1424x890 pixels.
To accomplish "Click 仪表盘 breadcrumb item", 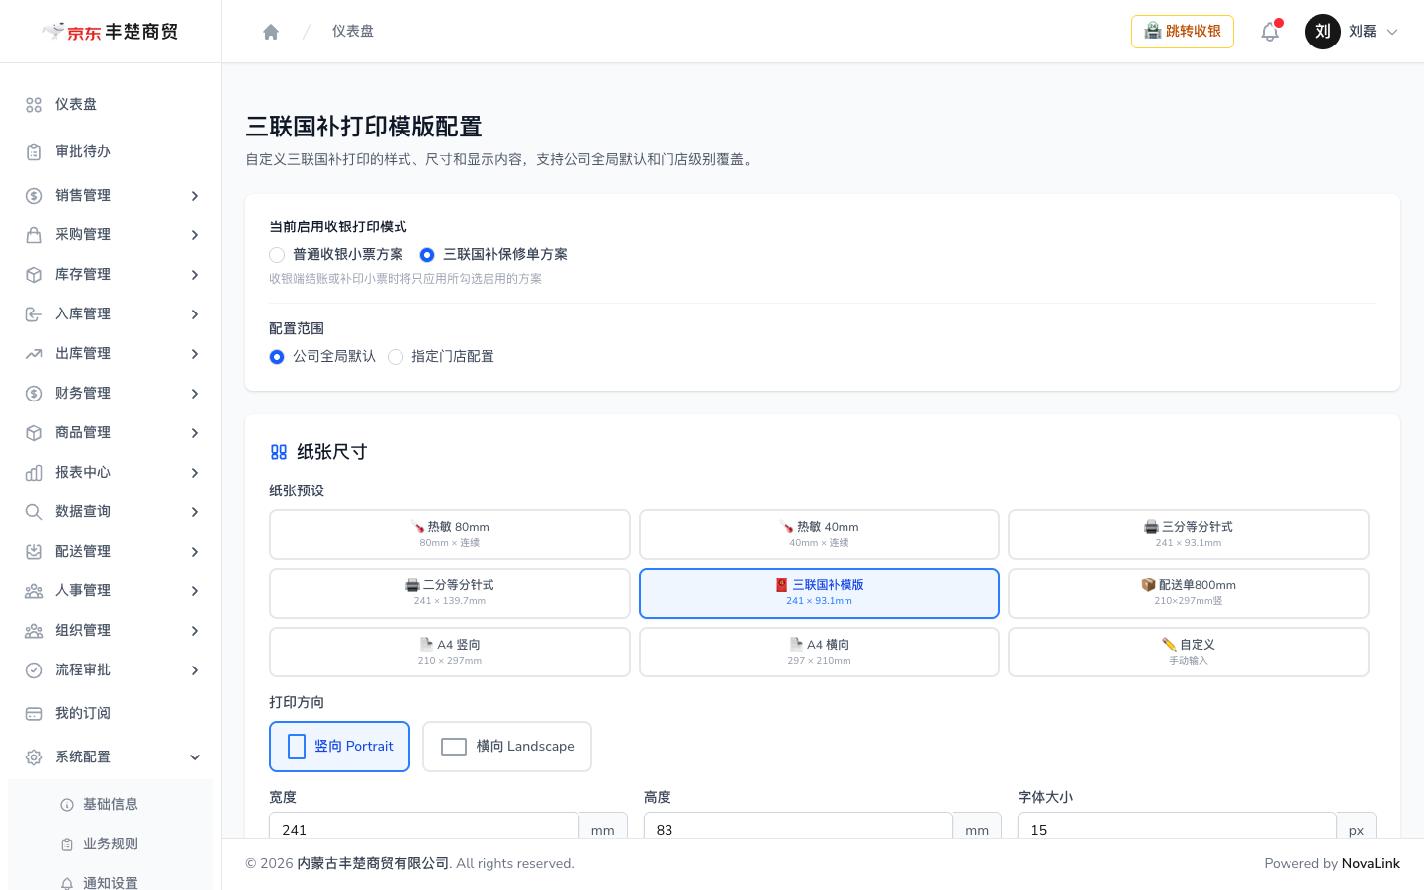I will point(353,32).
